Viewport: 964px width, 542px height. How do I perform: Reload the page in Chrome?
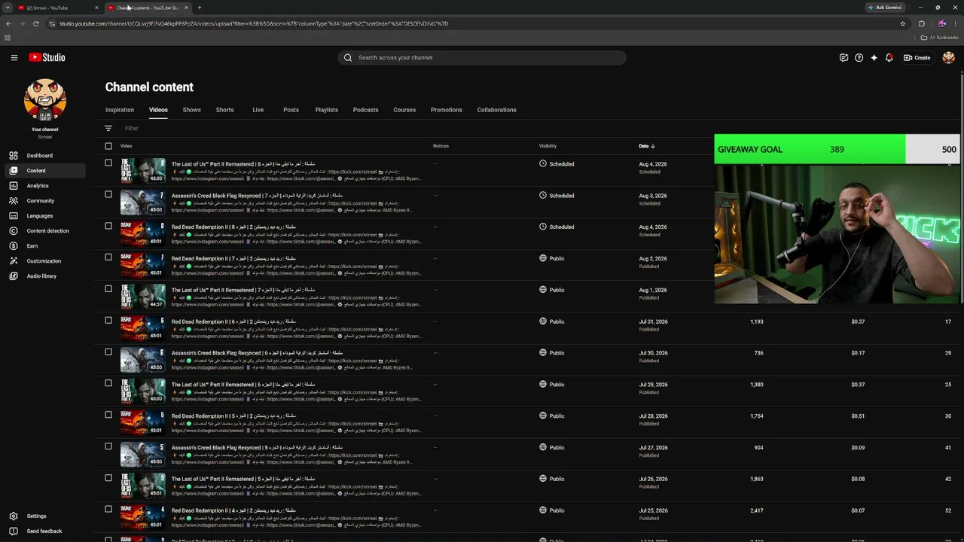click(x=35, y=23)
